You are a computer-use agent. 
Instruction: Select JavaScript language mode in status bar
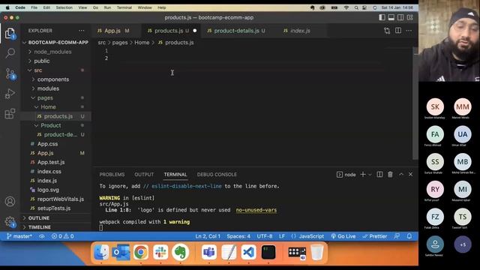[x=307, y=236]
